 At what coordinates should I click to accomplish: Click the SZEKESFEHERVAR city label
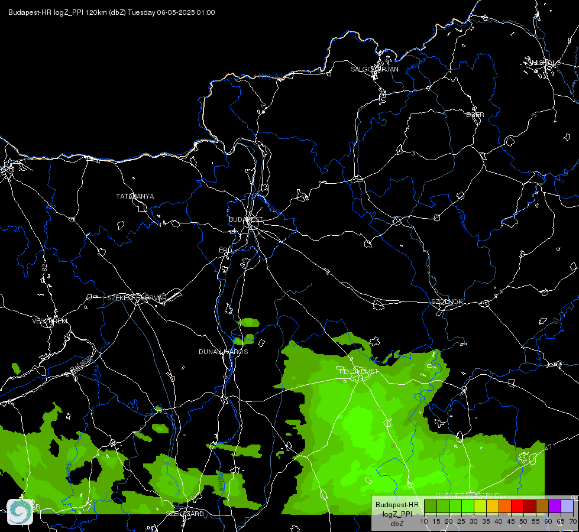137,298
